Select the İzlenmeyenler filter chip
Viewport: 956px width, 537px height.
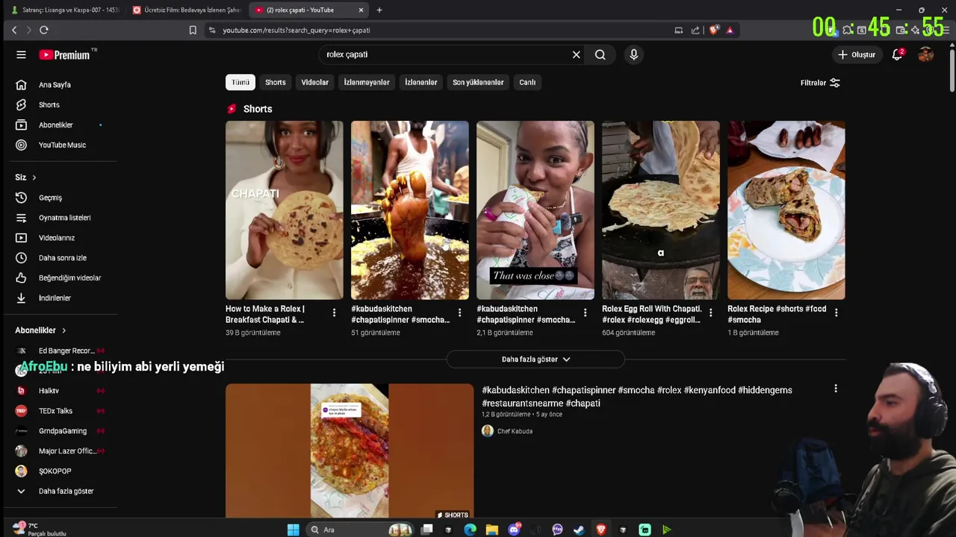pyautogui.click(x=366, y=82)
